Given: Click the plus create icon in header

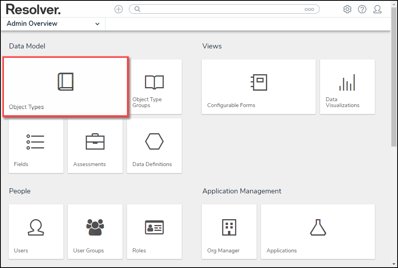Looking at the screenshot, I should click(118, 9).
